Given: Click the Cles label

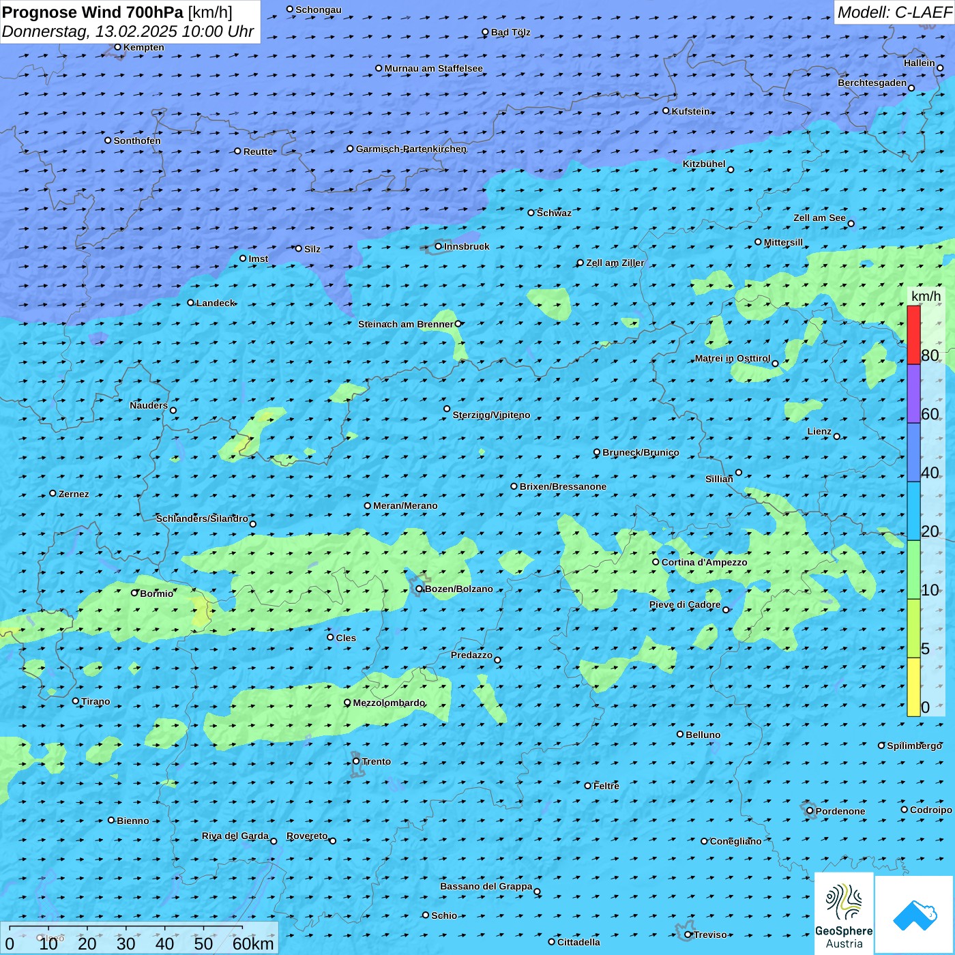Looking at the screenshot, I should (x=346, y=638).
